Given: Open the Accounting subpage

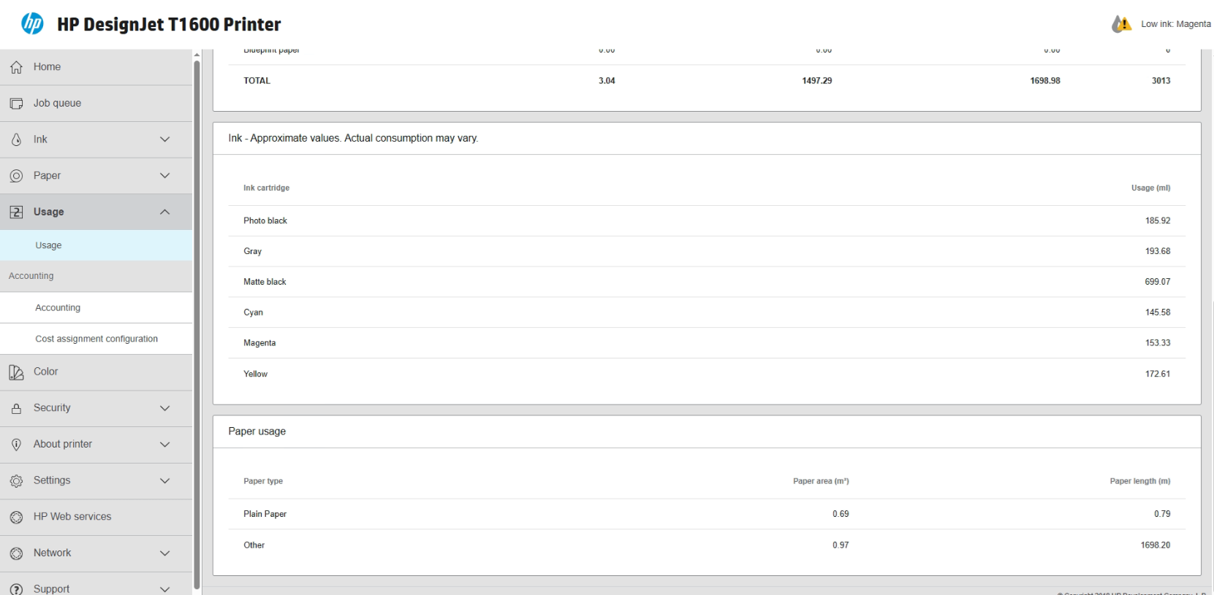Looking at the screenshot, I should [58, 308].
